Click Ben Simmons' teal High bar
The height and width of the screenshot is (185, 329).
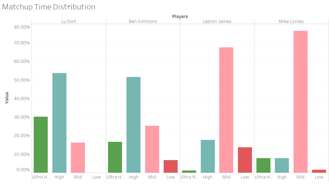coord(133,124)
